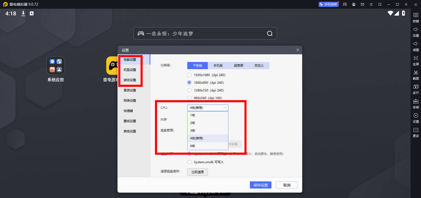421x198 pixels.
Task: Click the volume up (加量) icon
Action: point(416,30)
